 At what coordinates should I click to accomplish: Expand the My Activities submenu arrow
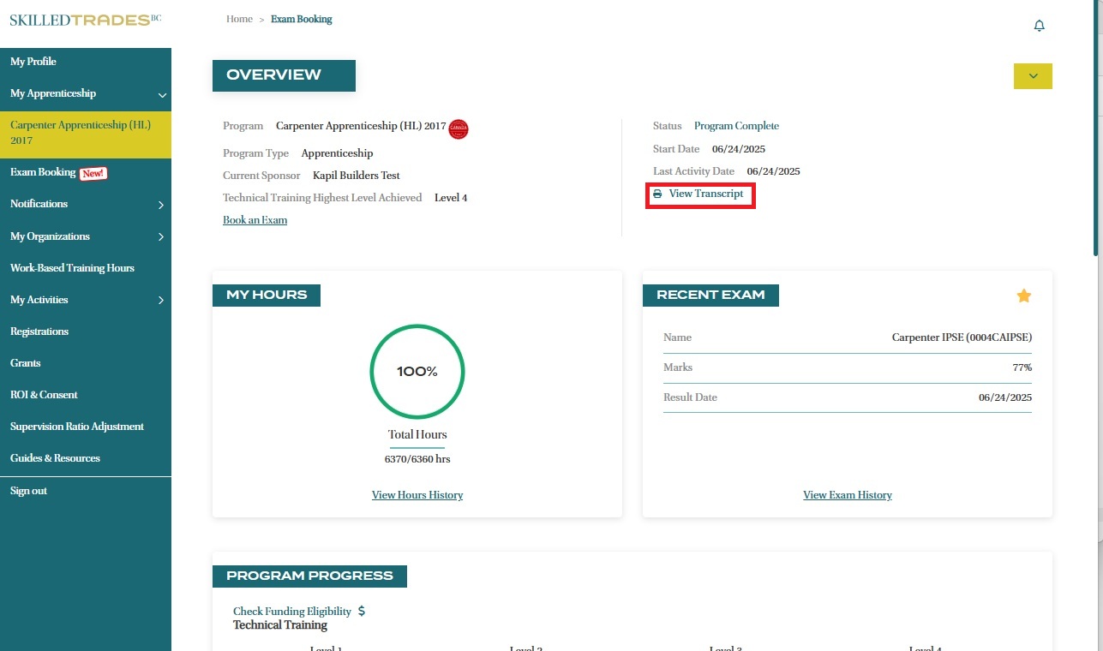tap(161, 301)
